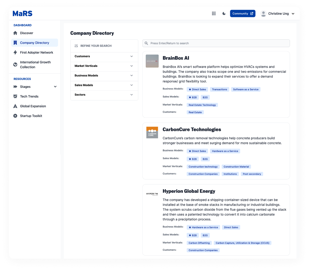The height and width of the screenshot is (270, 309).
Task: Click the Refine Your Search sliders icon
Action: tap(76, 46)
